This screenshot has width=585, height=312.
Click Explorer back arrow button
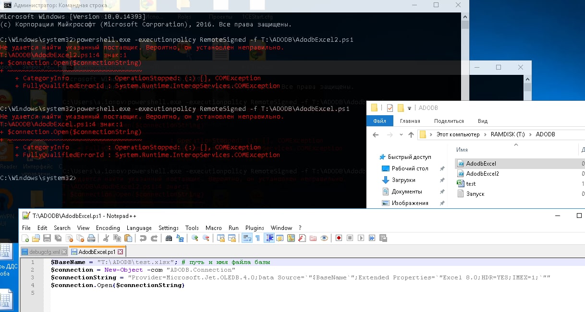[x=376, y=135]
